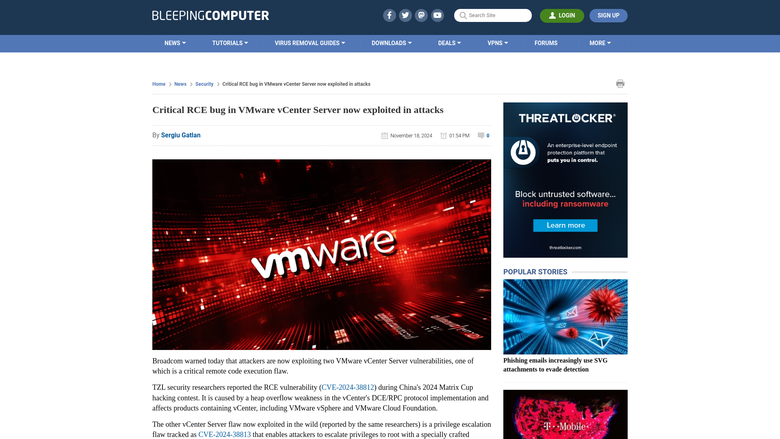This screenshot has height=439, width=780.
Task: Navigate to Security breadcrumb section
Action: [204, 84]
